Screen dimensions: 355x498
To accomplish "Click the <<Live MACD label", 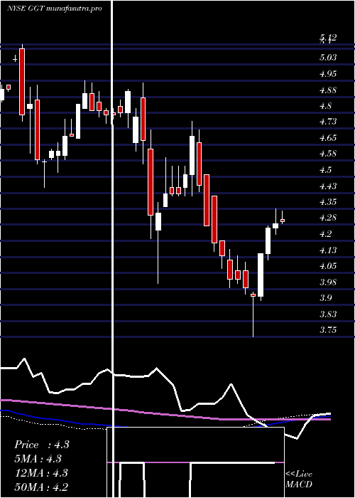I will tap(299, 480).
